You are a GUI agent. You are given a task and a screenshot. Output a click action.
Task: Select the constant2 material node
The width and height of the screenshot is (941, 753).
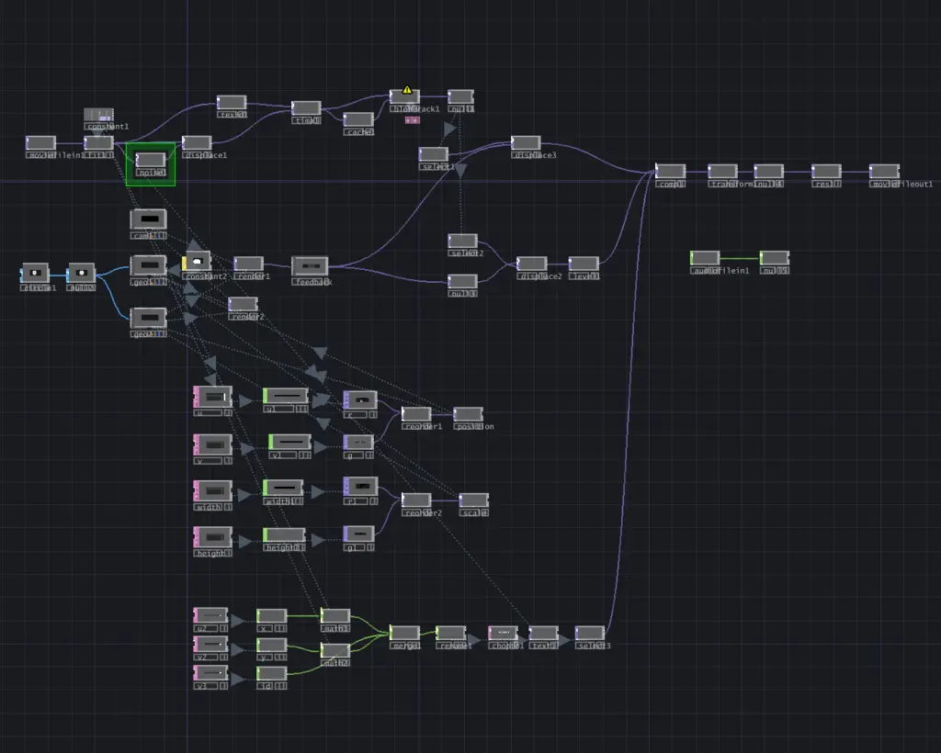point(197,262)
